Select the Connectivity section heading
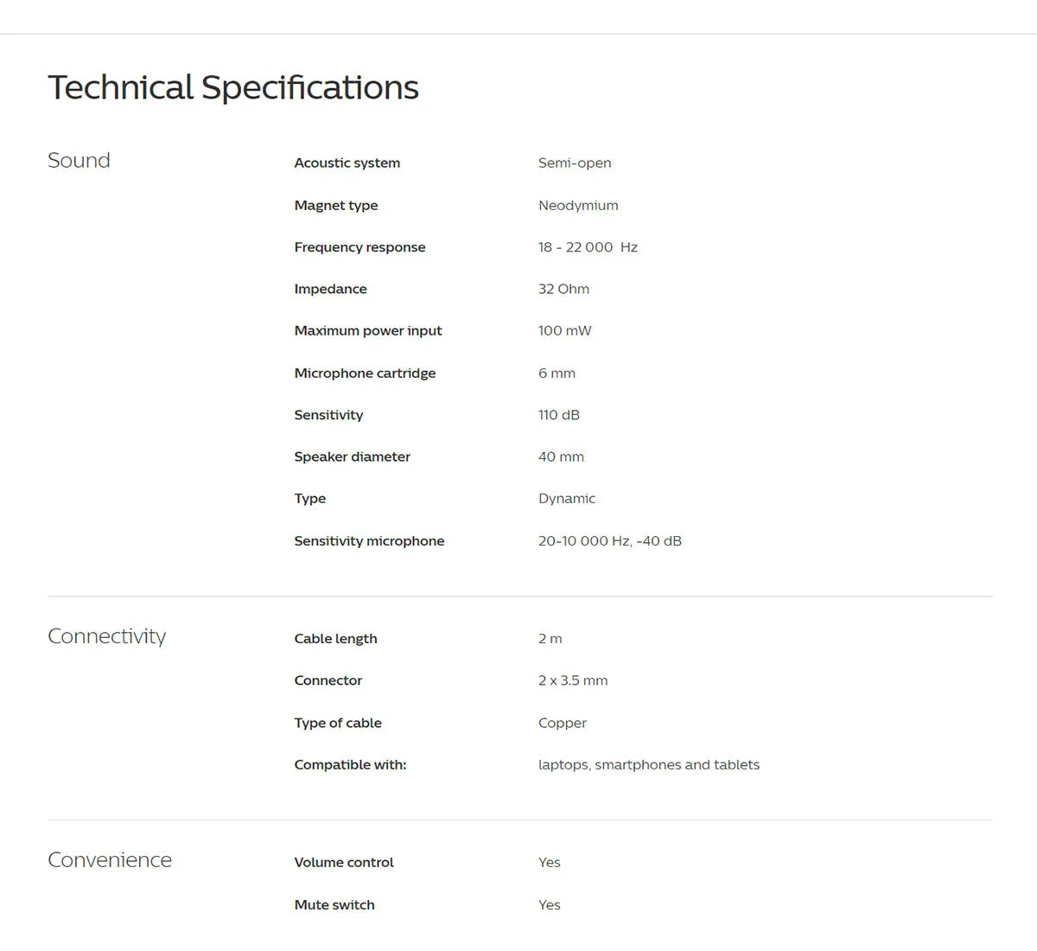 coord(106,636)
